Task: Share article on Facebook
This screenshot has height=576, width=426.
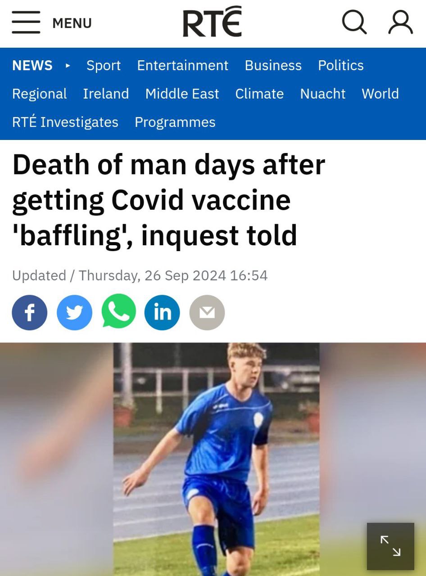Action: point(30,313)
